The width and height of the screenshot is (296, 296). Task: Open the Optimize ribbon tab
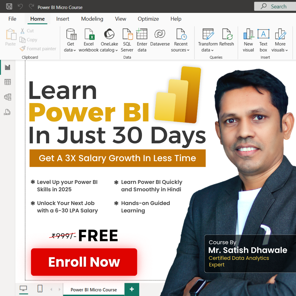(148, 19)
